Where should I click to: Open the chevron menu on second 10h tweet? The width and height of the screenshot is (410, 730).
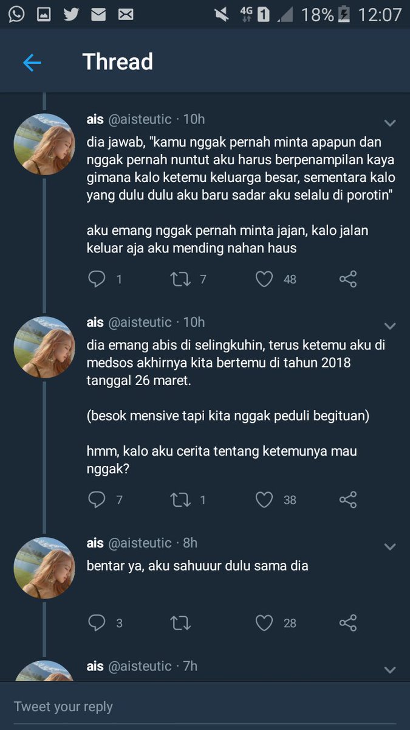click(390, 326)
